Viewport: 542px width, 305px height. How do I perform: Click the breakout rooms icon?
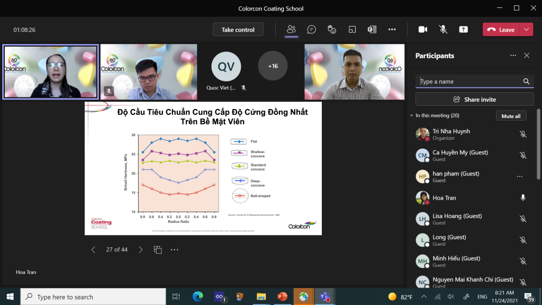point(352,30)
